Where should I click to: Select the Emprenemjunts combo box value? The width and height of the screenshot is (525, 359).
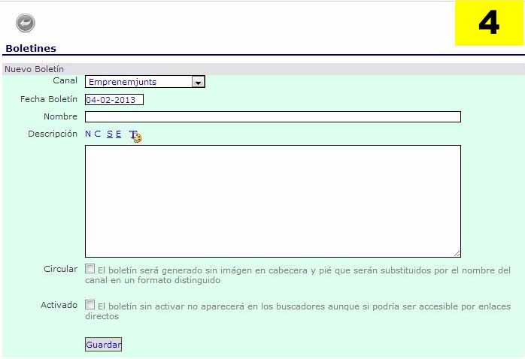138,82
